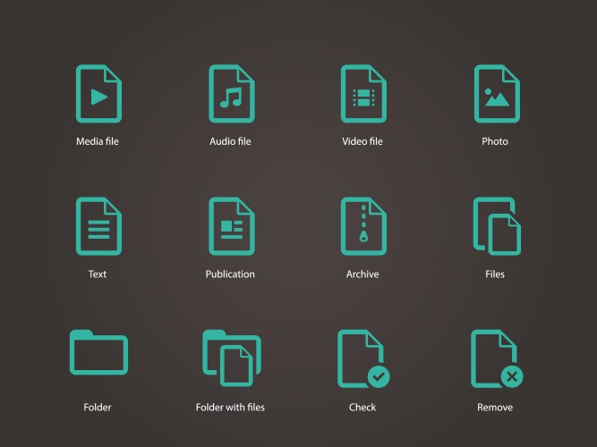Image resolution: width=597 pixels, height=447 pixels.
Task: Click the Remove file icon with X
Action: pyautogui.click(x=496, y=358)
